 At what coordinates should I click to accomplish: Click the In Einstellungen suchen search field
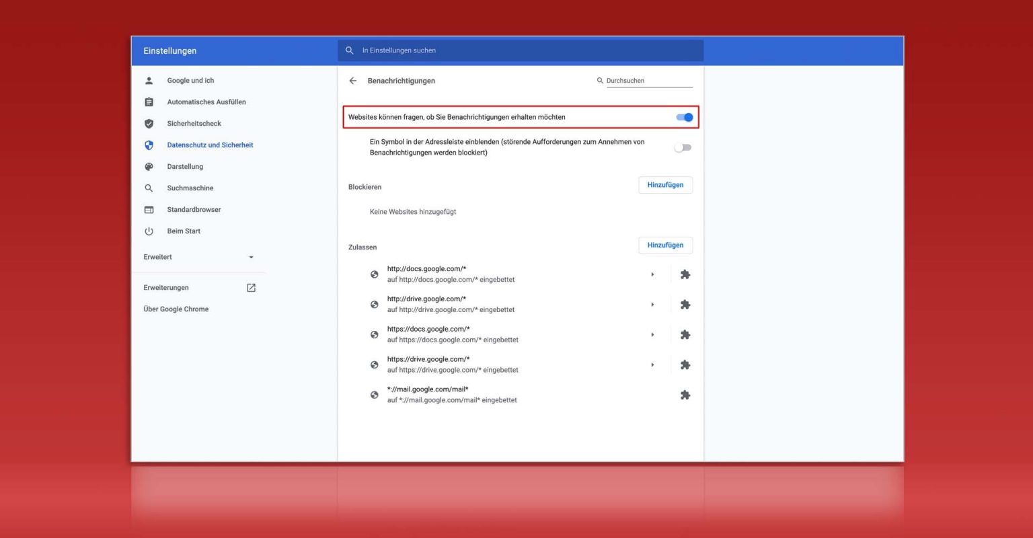click(519, 50)
